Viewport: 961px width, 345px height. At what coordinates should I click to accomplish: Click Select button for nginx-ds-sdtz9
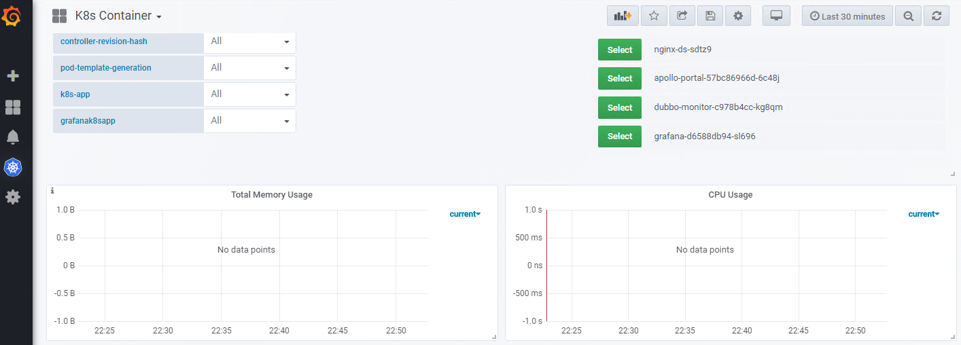[x=619, y=50]
